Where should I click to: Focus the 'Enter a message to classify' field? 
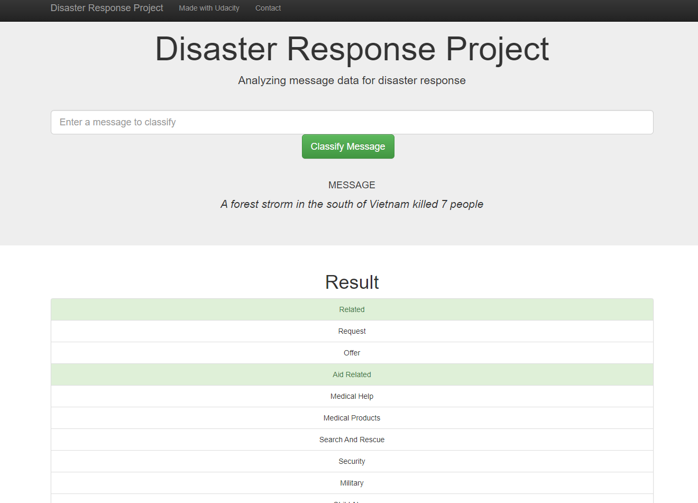[352, 122]
